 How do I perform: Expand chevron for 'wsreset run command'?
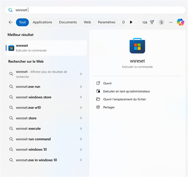point(81,139)
